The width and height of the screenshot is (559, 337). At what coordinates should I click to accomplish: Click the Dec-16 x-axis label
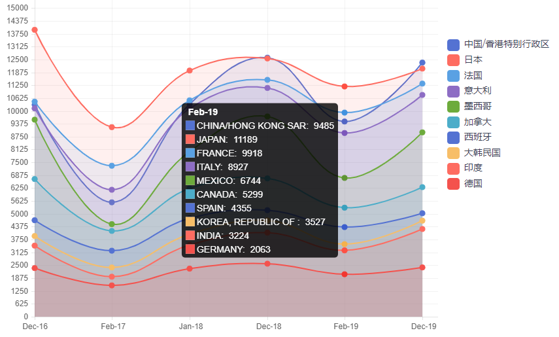click(x=35, y=327)
